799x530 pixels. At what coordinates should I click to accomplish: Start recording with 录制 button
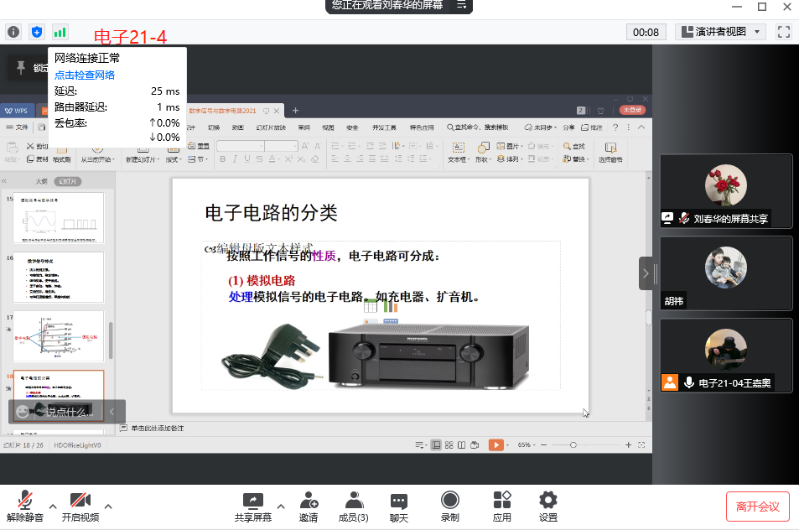coord(450,507)
